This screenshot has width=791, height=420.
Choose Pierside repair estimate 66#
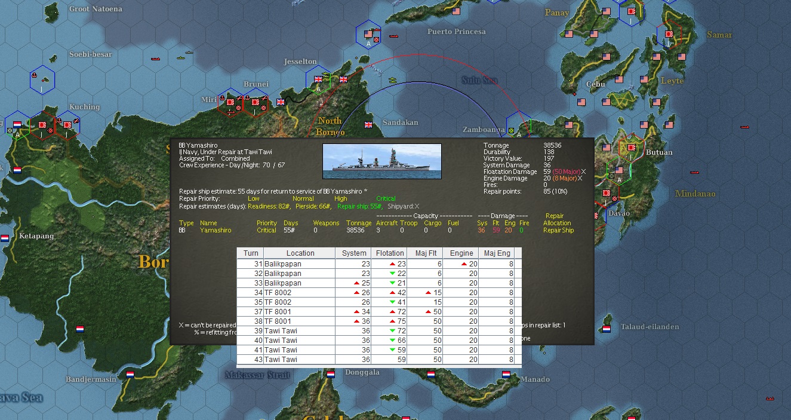[x=313, y=206]
